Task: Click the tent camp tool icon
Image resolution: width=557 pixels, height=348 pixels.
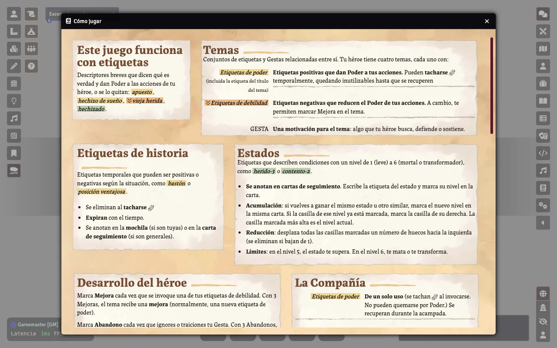Action: click(31, 31)
